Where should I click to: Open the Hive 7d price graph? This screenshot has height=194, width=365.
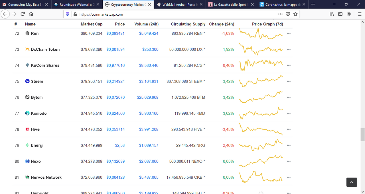pos(261,129)
